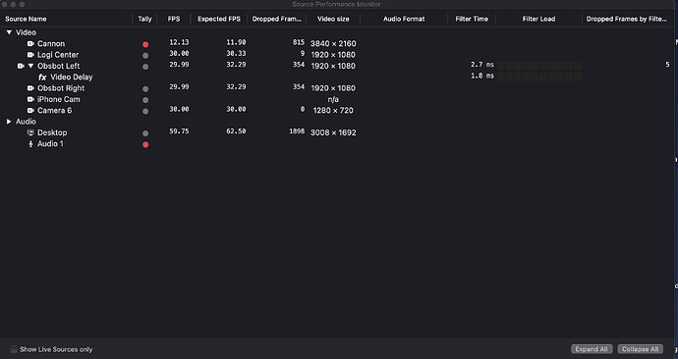The width and height of the screenshot is (678, 359).
Task: Click the red tally dot for Audio 1
Action: point(145,144)
